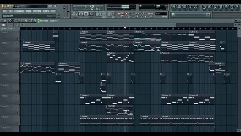Show the browser panel icon

[190, 7]
